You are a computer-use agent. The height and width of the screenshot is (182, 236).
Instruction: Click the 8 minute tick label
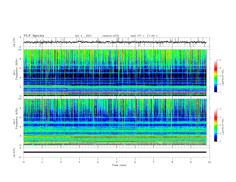pyautogui.click(x=172, y=162)
